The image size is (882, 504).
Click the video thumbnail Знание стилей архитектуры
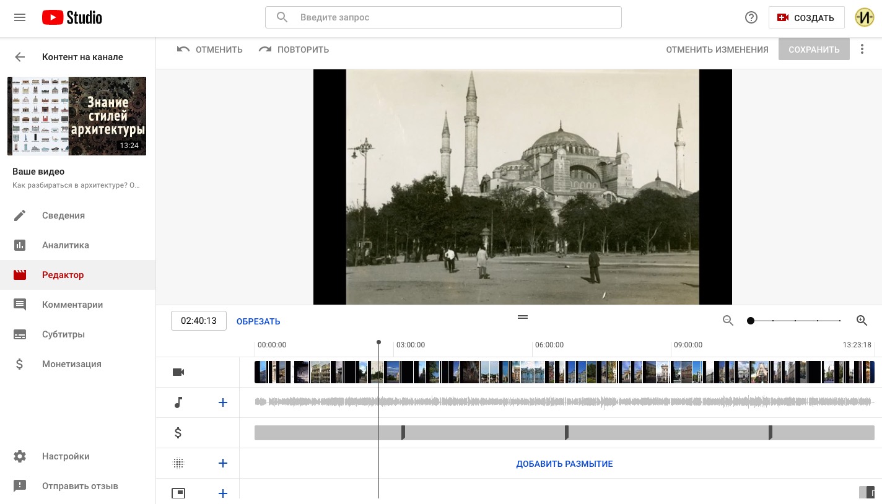(x=77, y=116)
